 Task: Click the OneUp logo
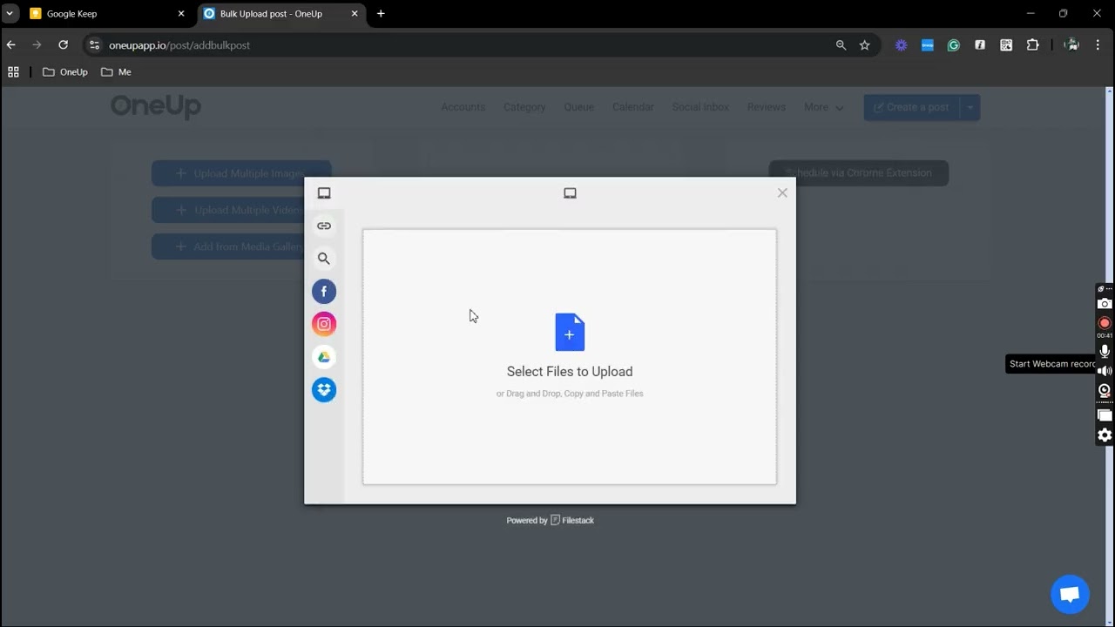(156, 107)
